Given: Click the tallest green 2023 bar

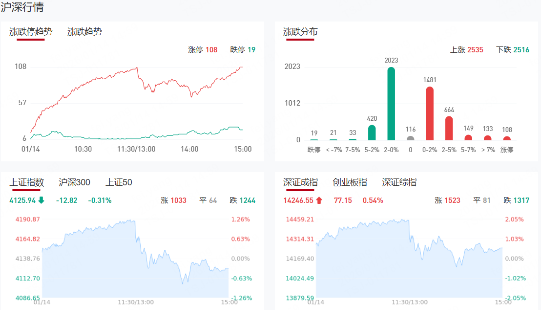Looking at the screenshot, I should [x=391, y=104].
